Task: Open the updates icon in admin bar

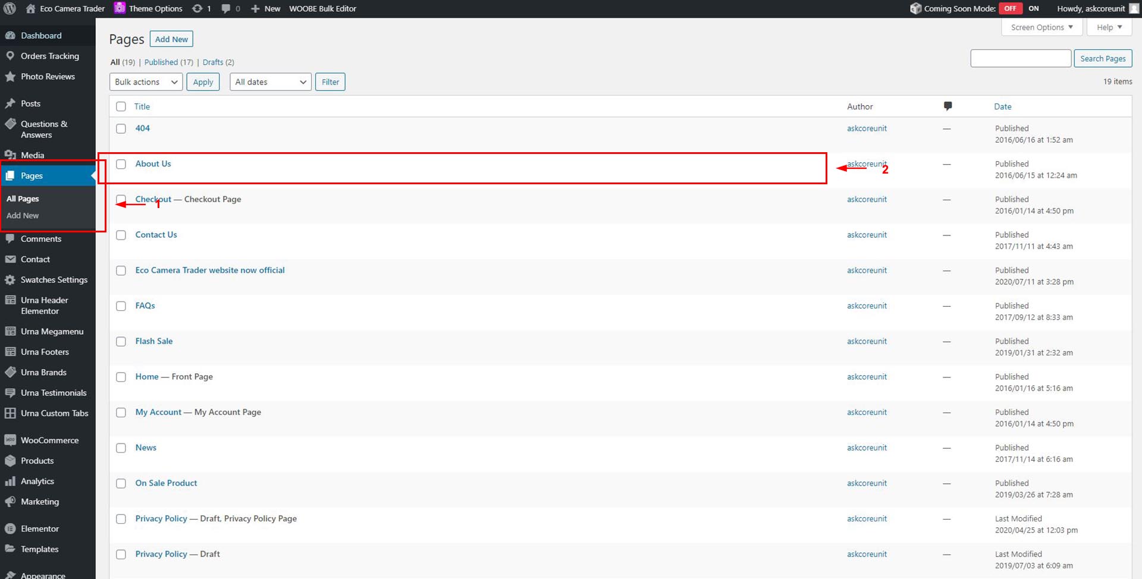Action: [x=197, y=8]
